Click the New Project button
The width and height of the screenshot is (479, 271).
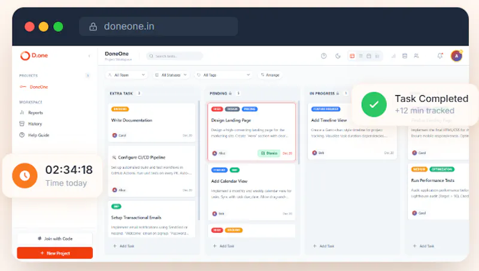click(x=55, y=253)
